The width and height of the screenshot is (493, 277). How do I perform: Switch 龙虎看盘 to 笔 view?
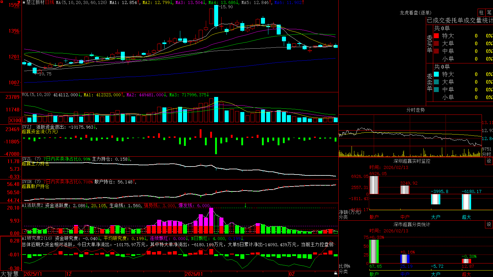point(489,12)
